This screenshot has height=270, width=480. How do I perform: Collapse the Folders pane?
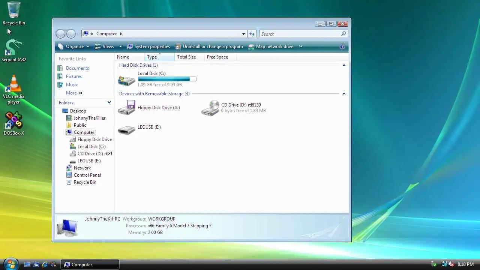pyautogui.click(x=109, y=102)
